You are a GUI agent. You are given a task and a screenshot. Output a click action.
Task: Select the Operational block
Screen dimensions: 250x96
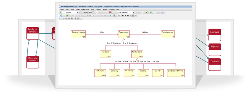[129, 73]
